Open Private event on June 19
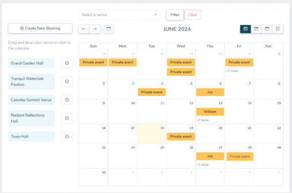292x193 pixels. pyautogui.click(x=181, y=137)
